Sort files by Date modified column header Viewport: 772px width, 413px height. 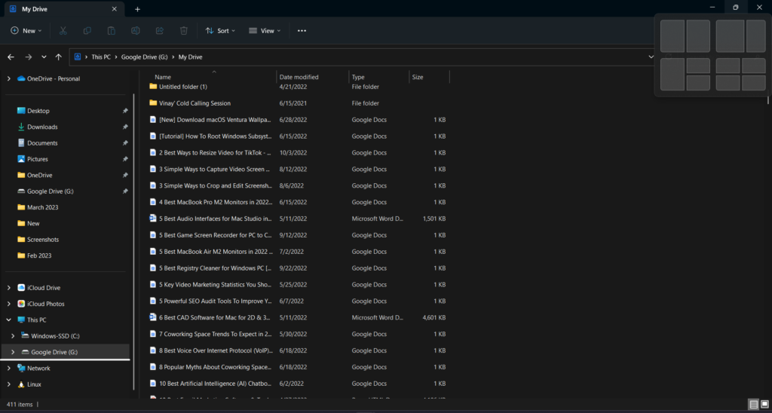[x=299, y=77]
